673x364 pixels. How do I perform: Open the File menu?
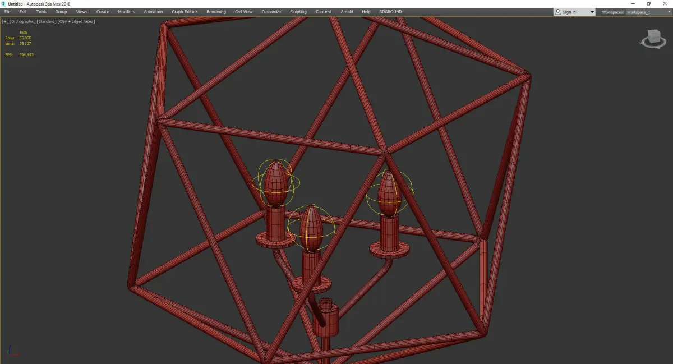(x=7, y=12)
